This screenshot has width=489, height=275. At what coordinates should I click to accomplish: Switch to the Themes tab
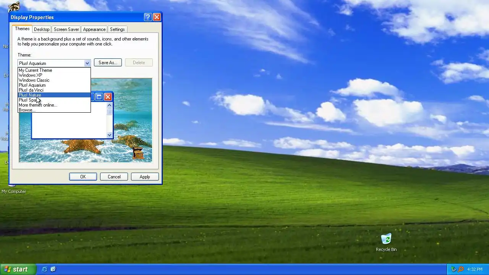click(22, 29)
